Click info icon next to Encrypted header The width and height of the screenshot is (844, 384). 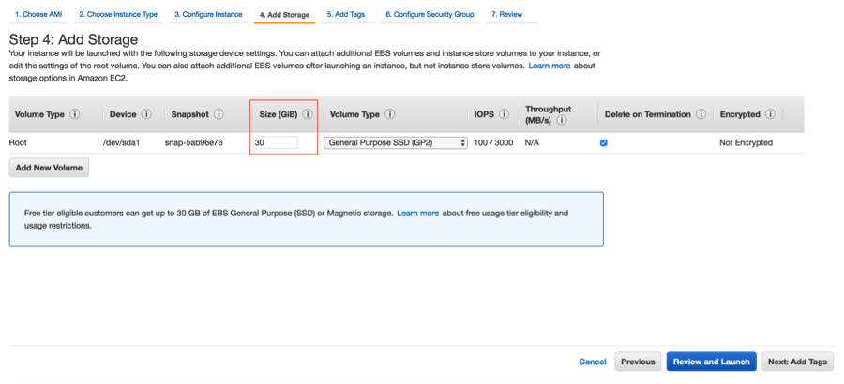click(x=770, y=114)
